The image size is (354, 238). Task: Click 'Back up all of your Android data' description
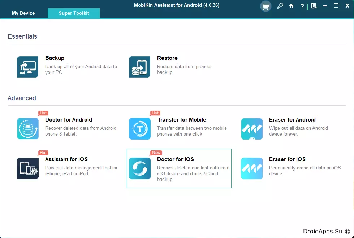coord(81,69)
